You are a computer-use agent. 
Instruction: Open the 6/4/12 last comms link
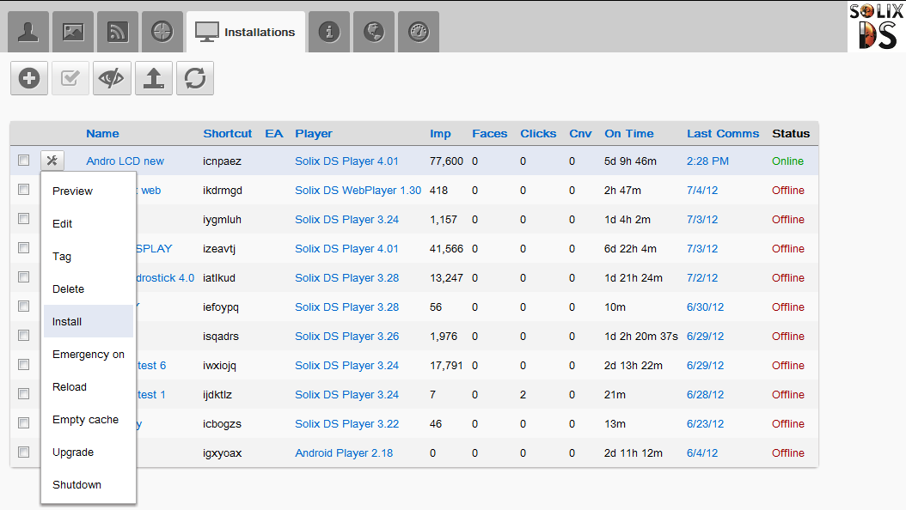click(x=702, y=452)
